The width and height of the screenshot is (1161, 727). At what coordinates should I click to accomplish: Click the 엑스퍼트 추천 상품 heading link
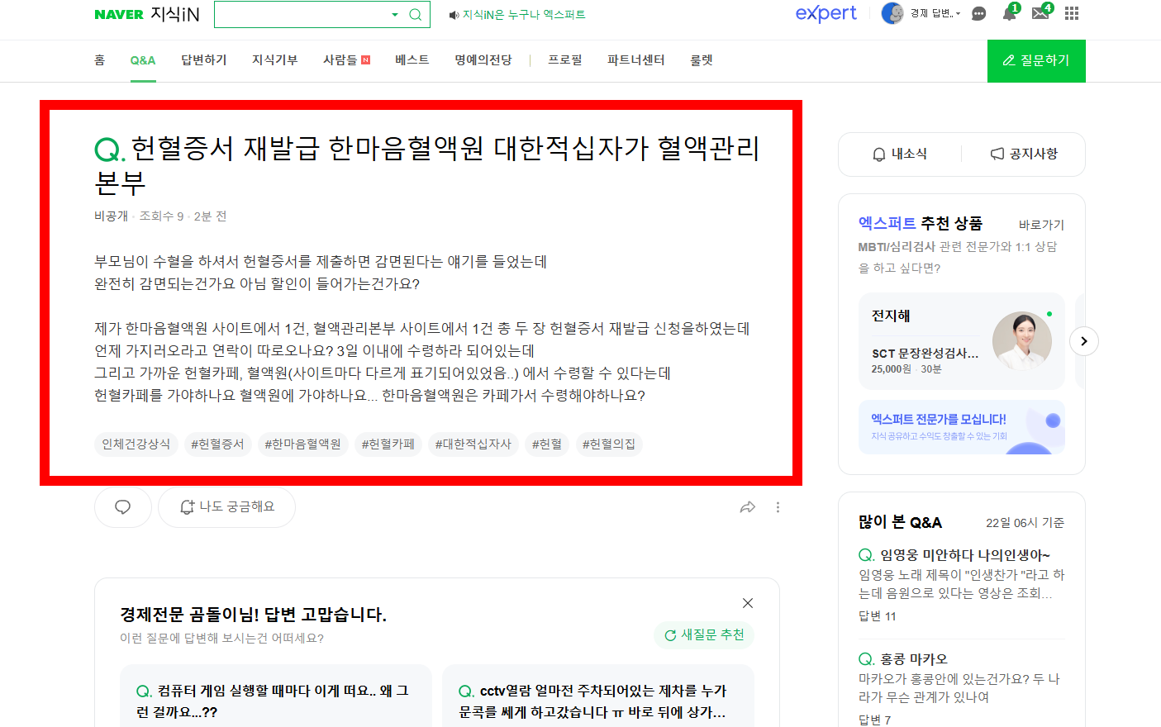tap(921, 223)
